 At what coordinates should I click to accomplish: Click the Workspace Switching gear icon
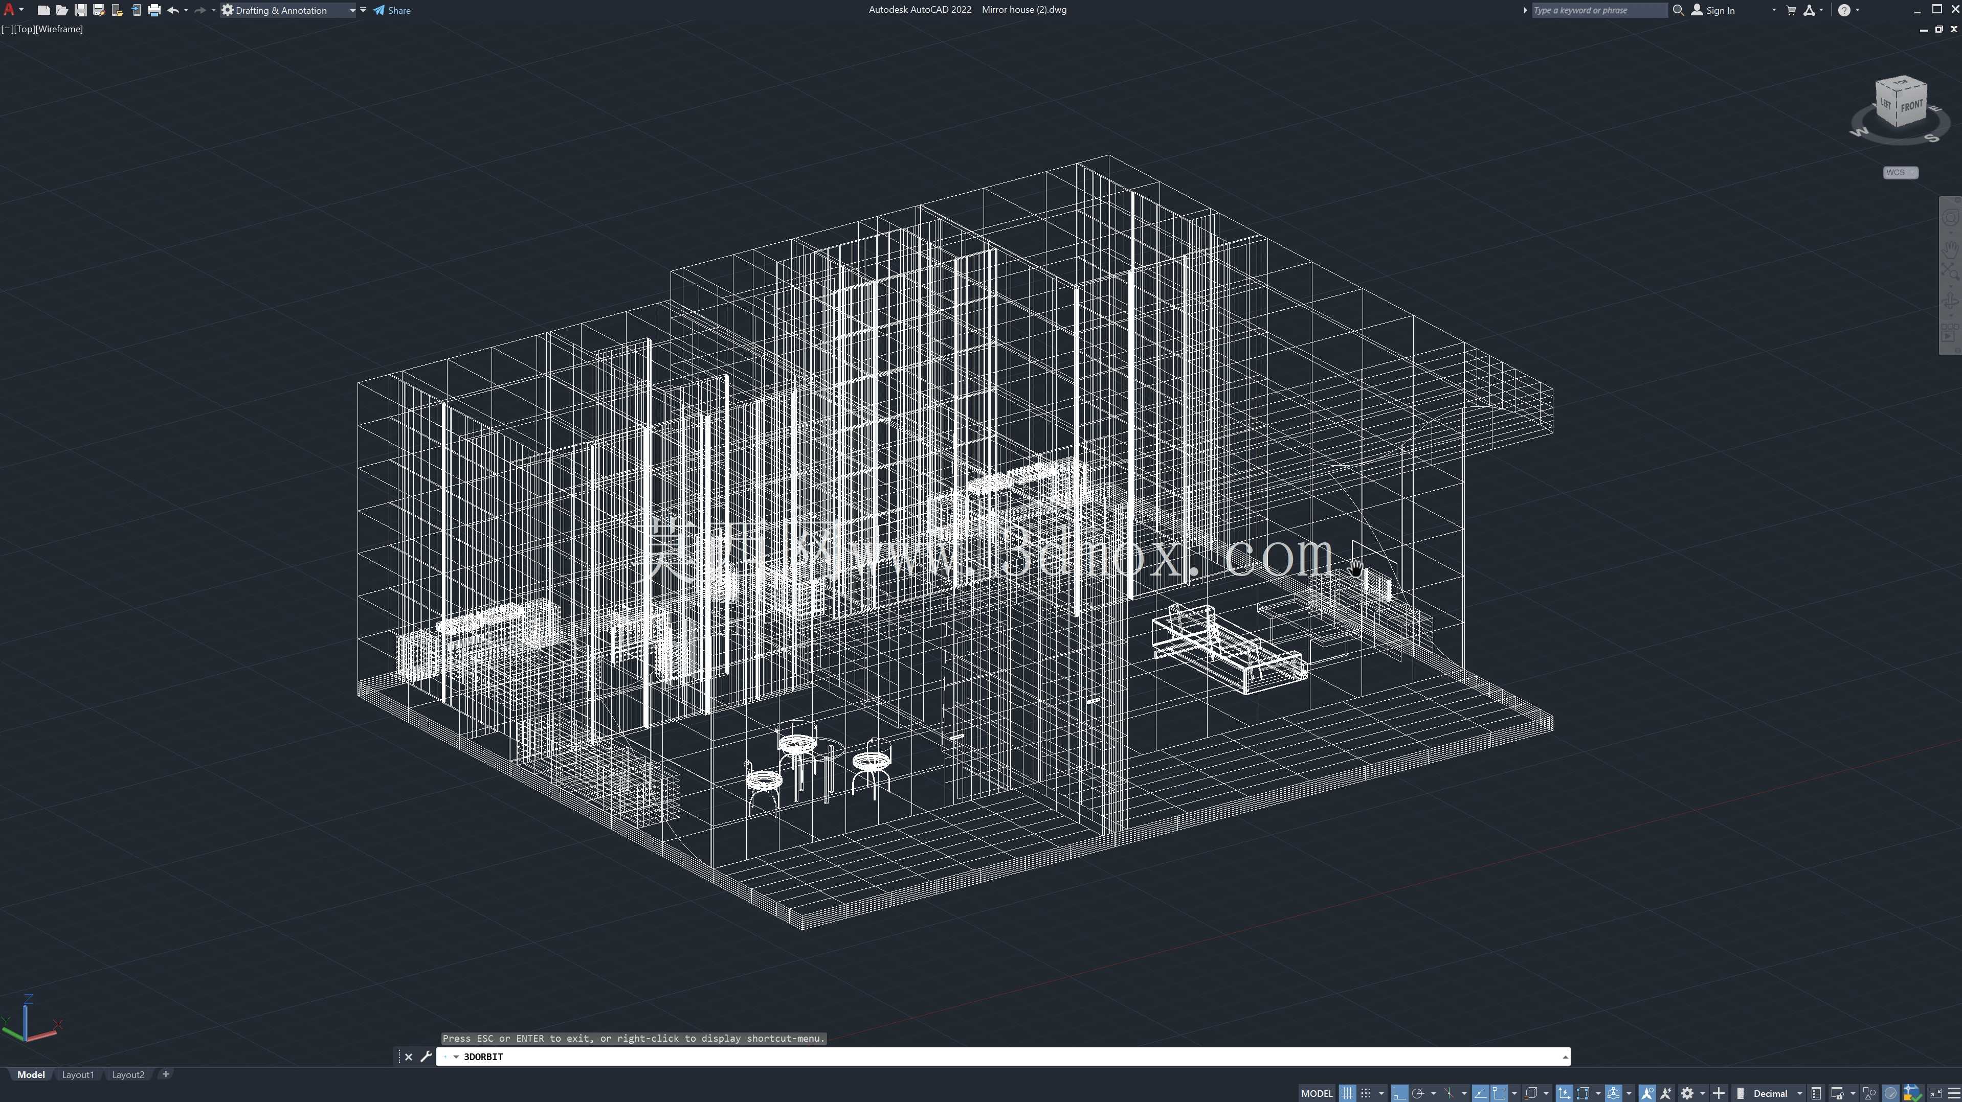(1687, 1093)
